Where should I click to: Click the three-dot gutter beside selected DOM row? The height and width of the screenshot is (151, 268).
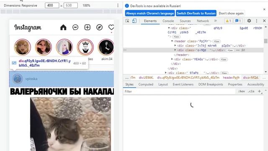click(x=125, y=50)
